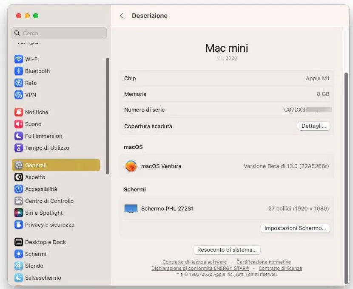
Task: Click the back chevron next to Descrizione
Action: coord(122,15)
